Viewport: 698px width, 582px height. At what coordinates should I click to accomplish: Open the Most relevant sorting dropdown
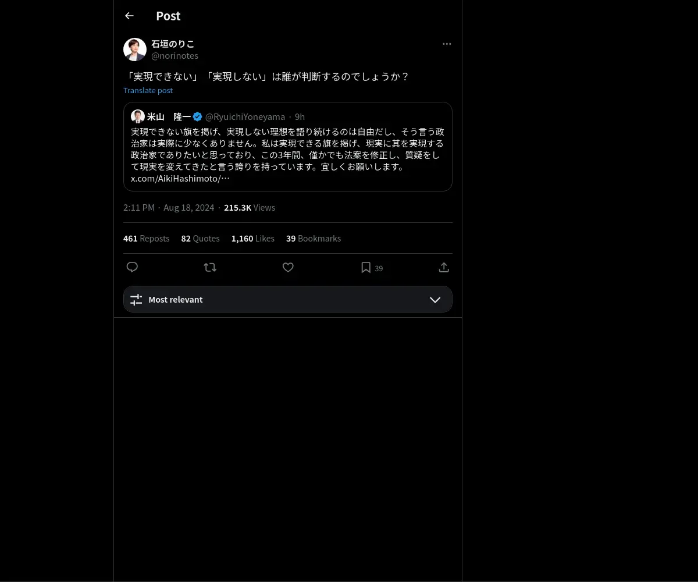tap(288, 299)
